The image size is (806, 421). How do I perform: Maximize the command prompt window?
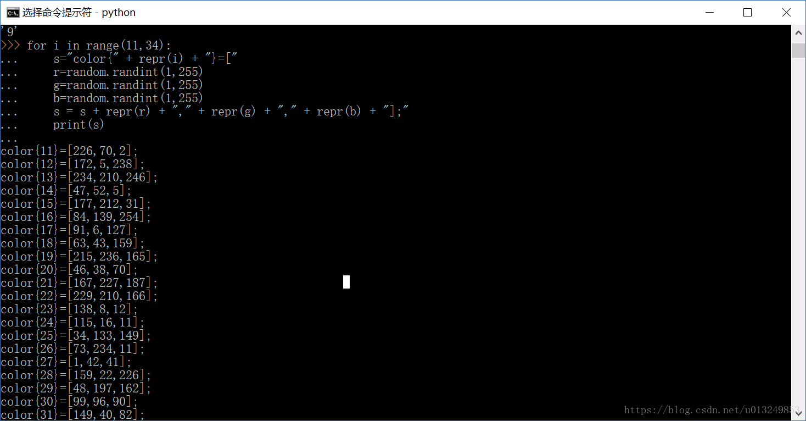point(747,12)
